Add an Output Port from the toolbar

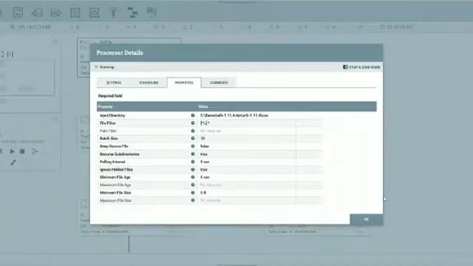56,13
